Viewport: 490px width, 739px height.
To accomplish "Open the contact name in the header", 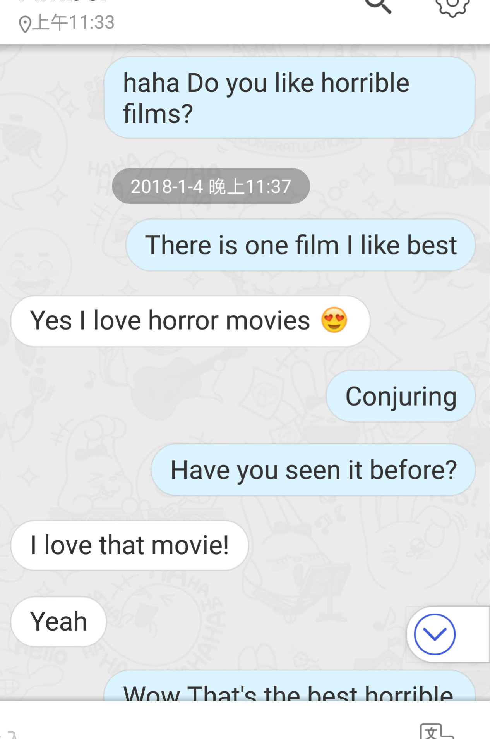I will pos(64,1).
